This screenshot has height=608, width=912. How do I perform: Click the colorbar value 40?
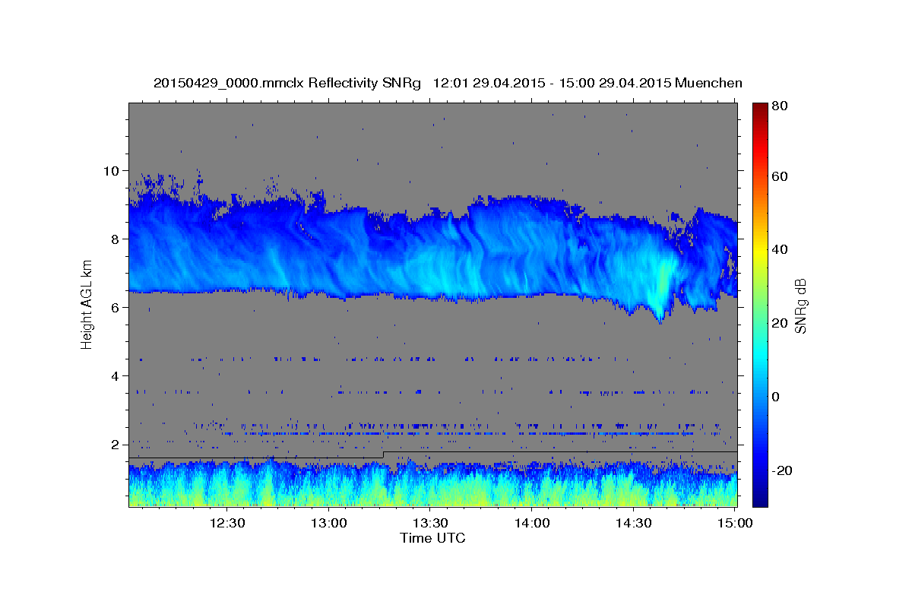(781, 249)
